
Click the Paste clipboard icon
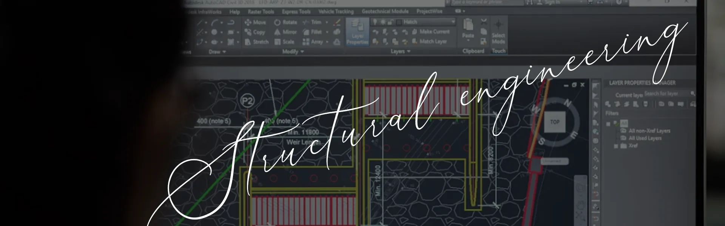click(x=468, y=25)
